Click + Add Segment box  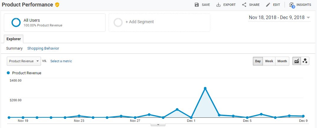point(159,23)
